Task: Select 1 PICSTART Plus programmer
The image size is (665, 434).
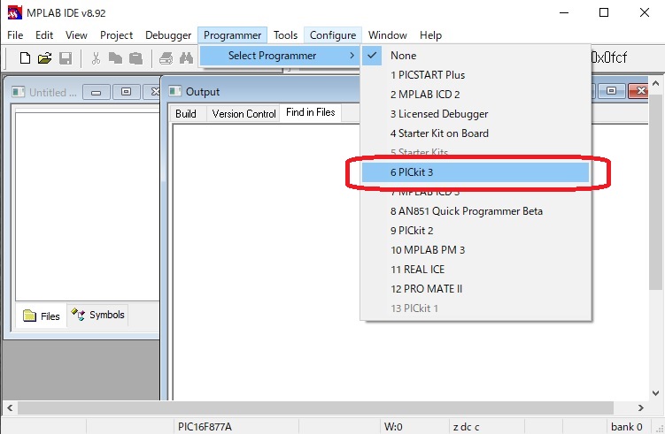Action: 476,75
